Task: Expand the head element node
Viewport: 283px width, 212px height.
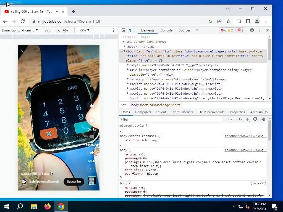Action: click(x=124, y=46)
